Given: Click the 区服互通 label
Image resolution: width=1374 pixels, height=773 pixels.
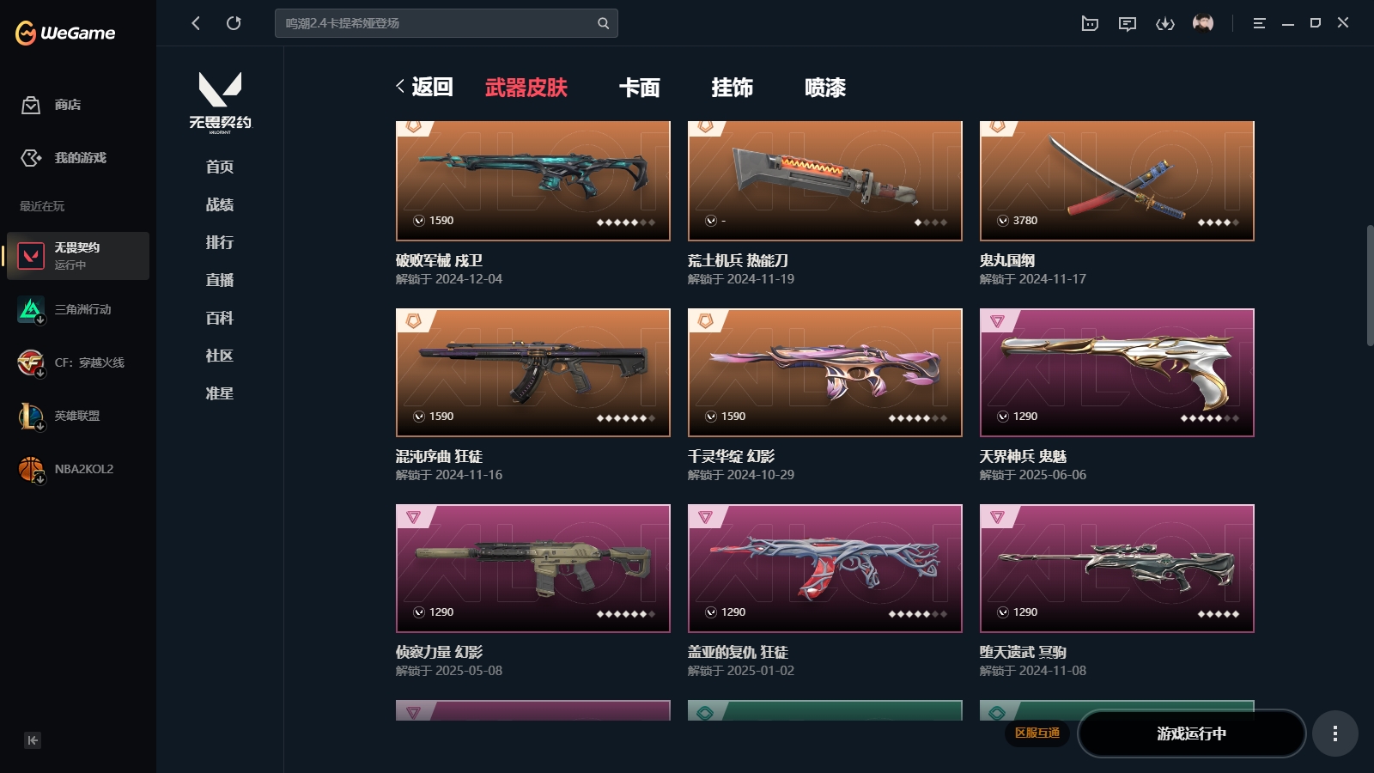Looking at the screenshot, I should pos(1037,733).
